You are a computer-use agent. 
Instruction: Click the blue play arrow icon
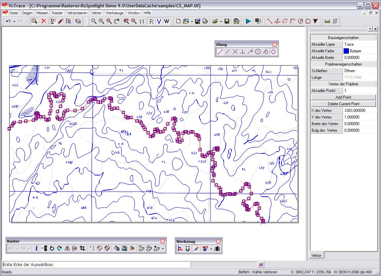pyautogui.click(x=248, y=21)
